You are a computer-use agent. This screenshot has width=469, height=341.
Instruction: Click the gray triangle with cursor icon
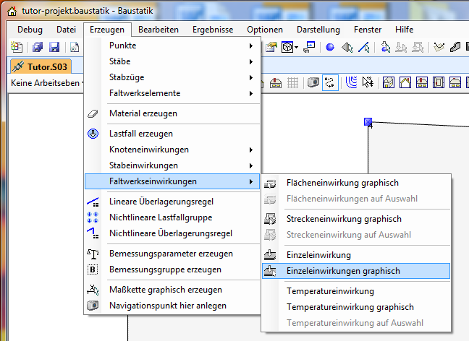347,47
